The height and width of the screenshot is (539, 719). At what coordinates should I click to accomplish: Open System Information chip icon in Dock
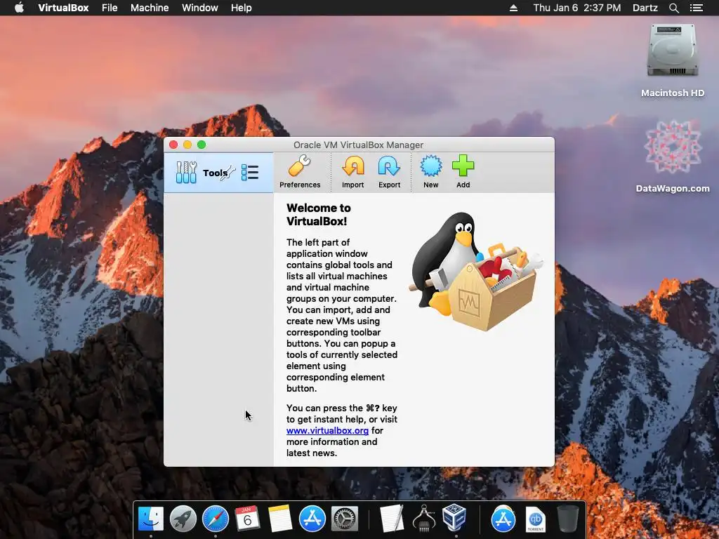pyautogui.click(x=423, y=519)
